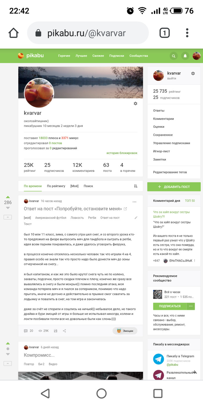This screenshot has height=407, width=203.
Task: Switch to the "По рейтингу" tab
Action: click(56, 186)
